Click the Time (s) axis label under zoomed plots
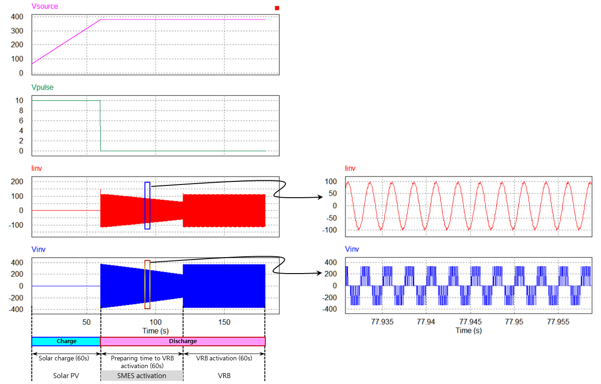601x384 pixels. tap(469, 330)
